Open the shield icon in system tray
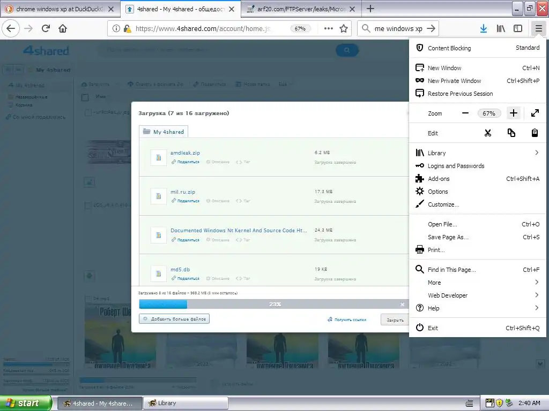Screen dimensions: 549x411 point(500,403)
